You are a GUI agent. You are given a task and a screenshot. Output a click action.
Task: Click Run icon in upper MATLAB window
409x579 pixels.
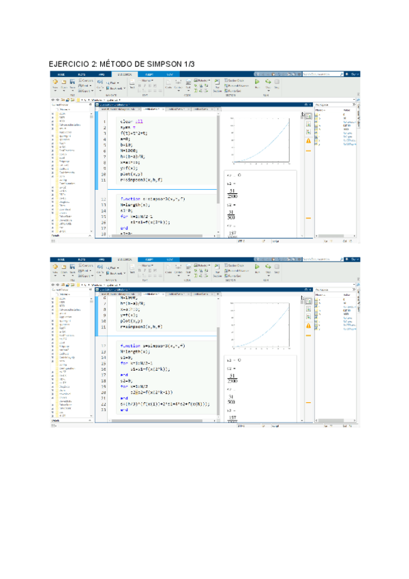pos(257,81)
